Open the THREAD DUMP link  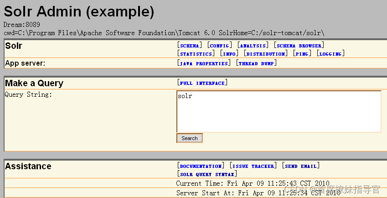click(256, 63)
